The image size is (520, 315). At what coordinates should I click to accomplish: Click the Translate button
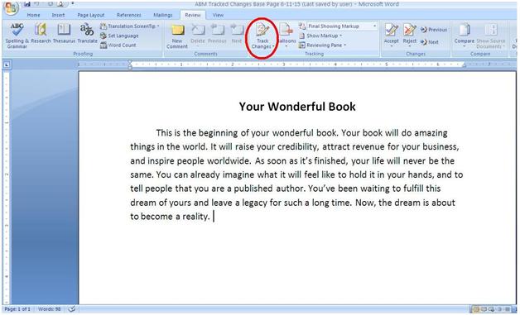point(87,33)
